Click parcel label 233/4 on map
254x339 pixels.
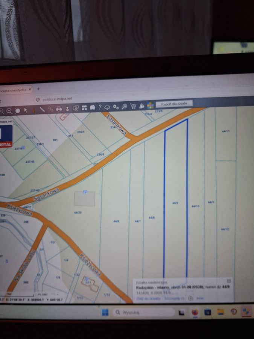148,114
